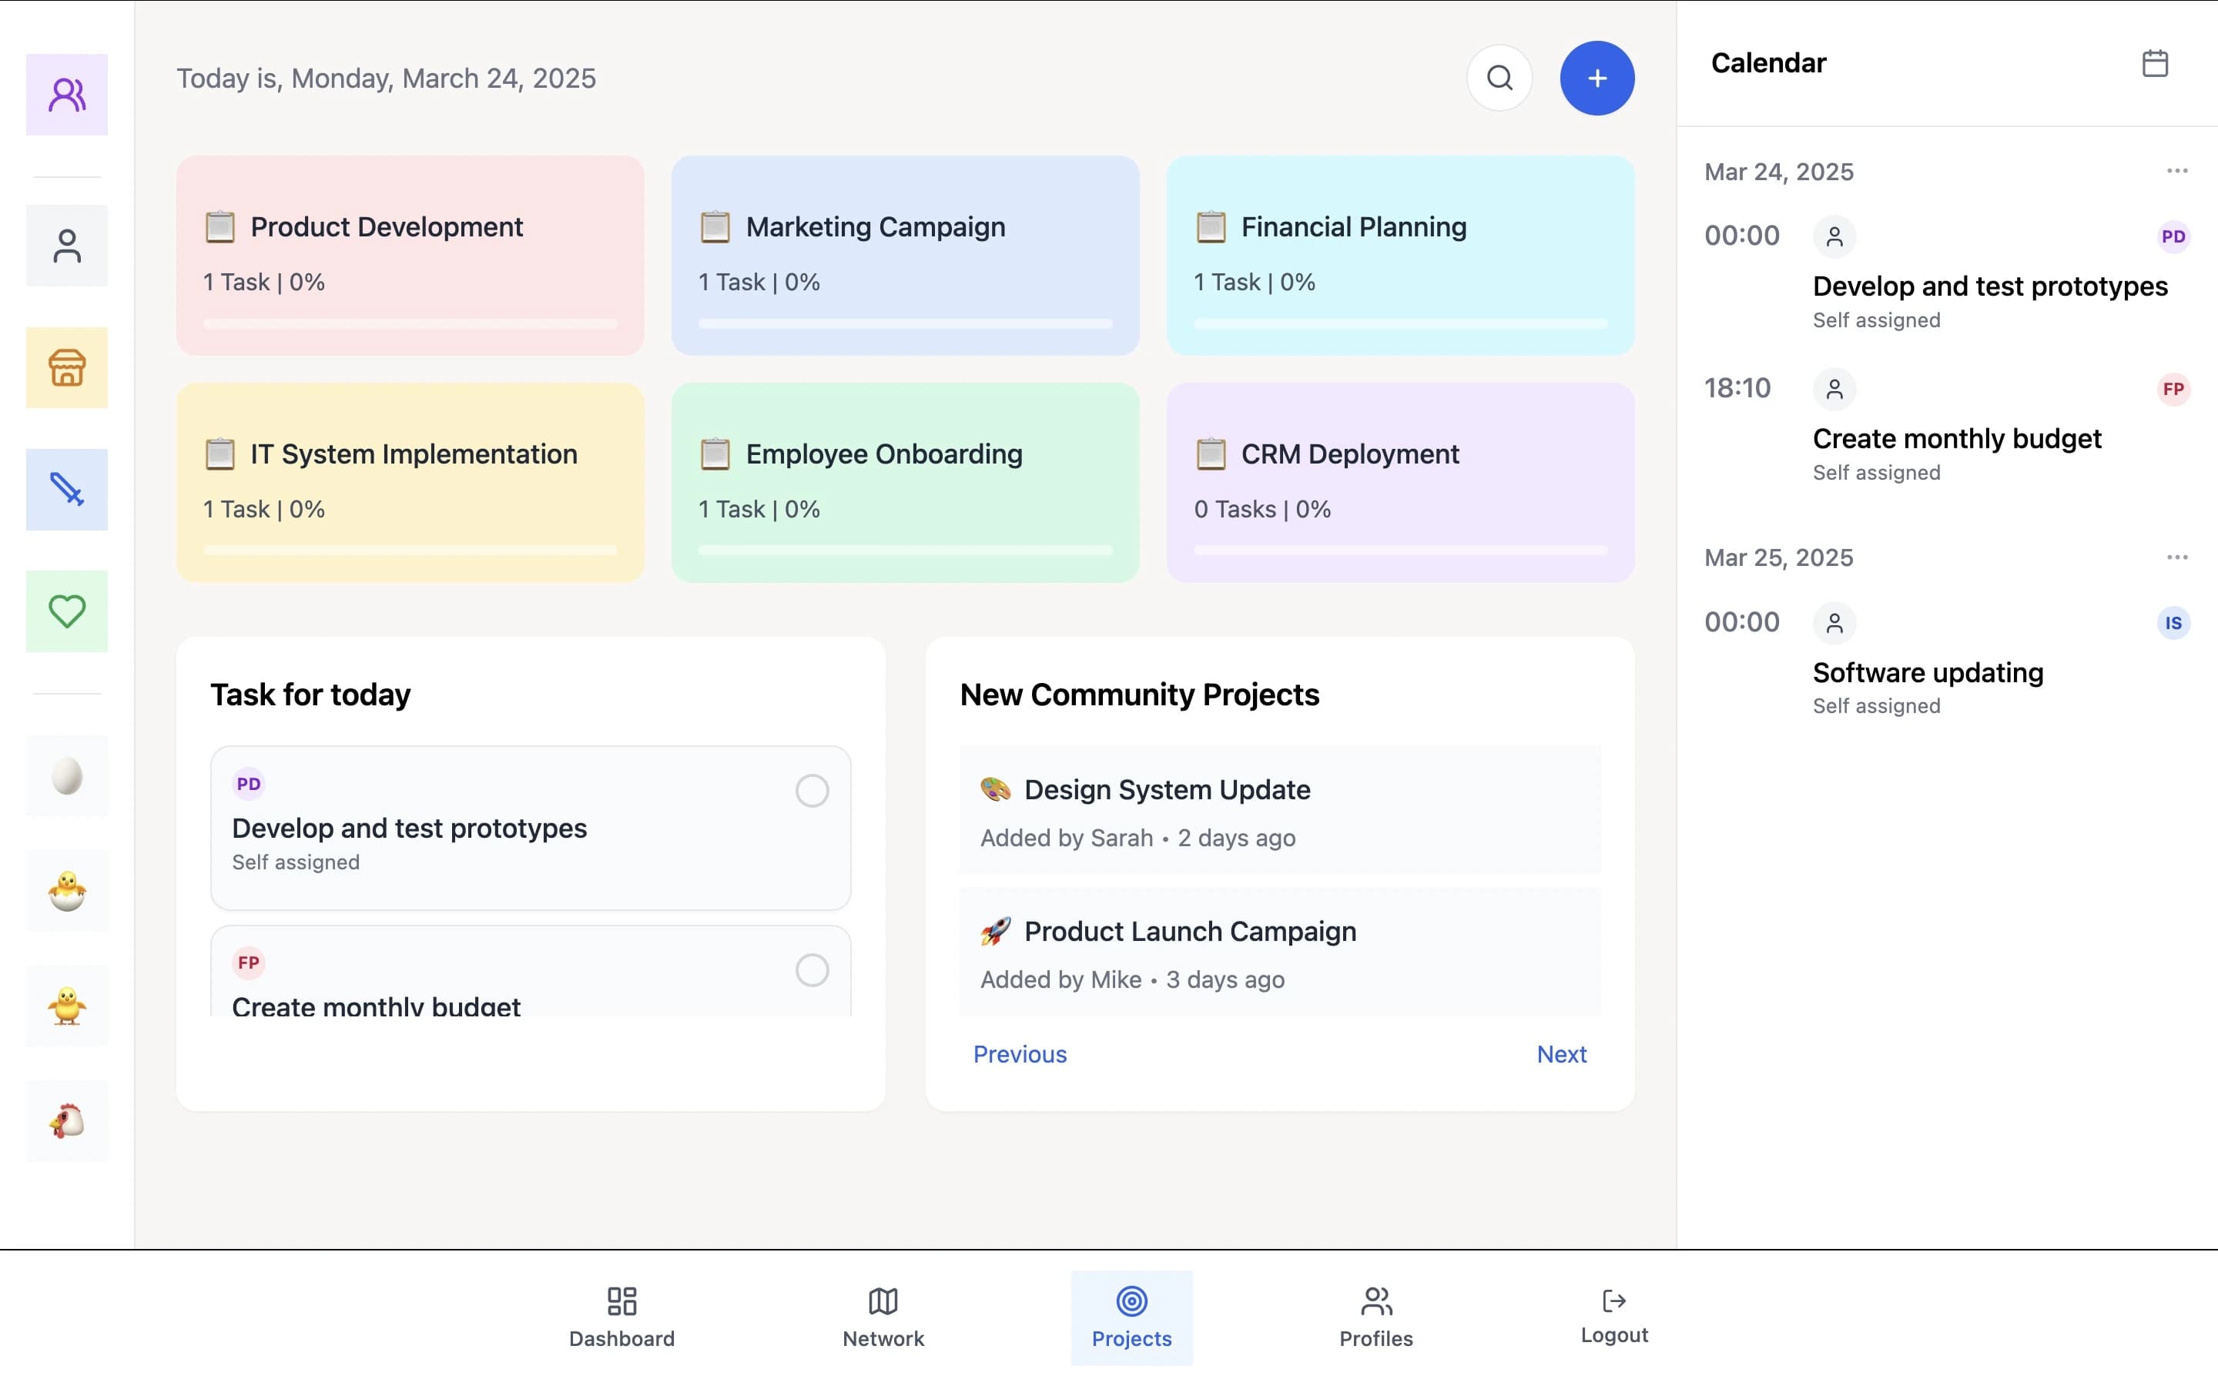Open the Financial Planning project card

tap(1400, 255)
